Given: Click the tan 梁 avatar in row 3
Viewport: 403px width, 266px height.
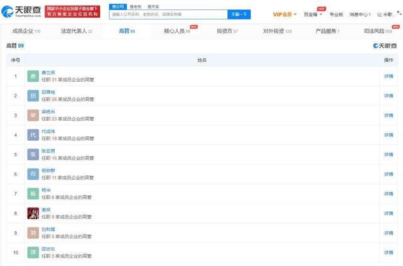Looking at the screenshot, I should [33, 115].
